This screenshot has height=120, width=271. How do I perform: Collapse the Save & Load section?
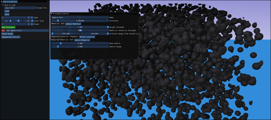point(3,5)
